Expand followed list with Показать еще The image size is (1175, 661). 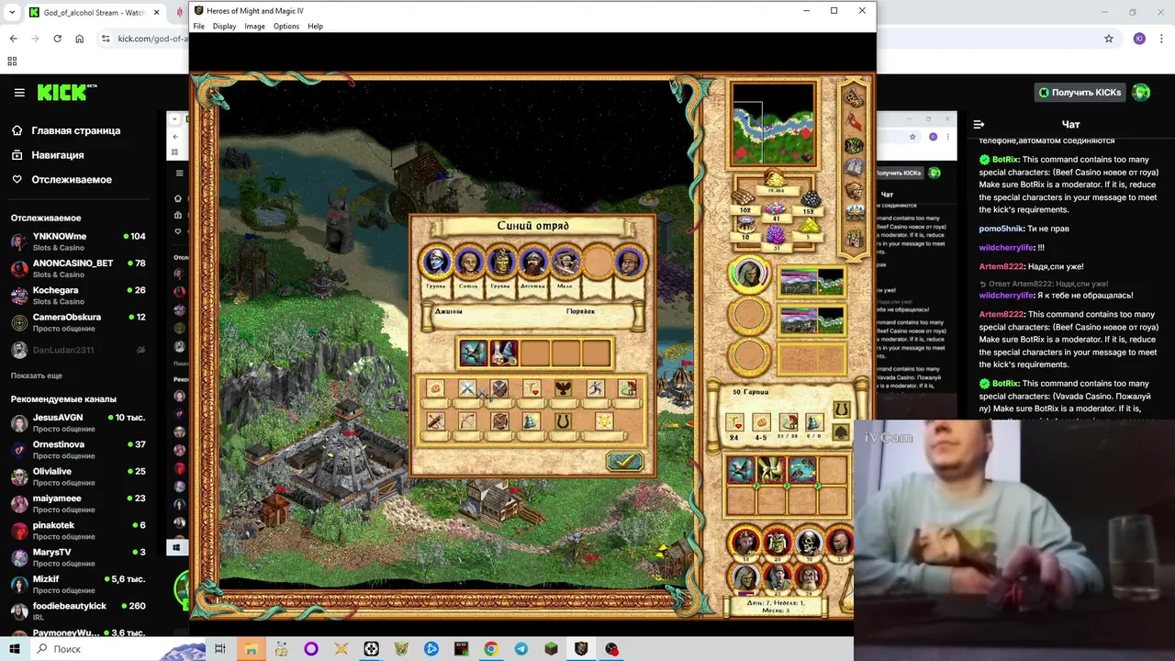pyautogui.click(x=37, y=375)
